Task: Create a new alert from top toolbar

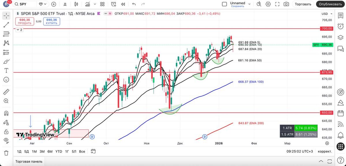Action: coord(114,4)
